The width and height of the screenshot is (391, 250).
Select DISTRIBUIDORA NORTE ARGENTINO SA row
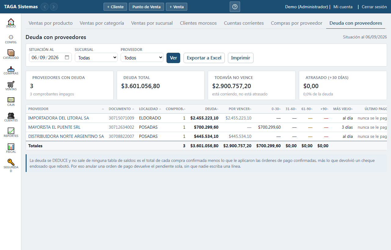(x=206, y=136)
